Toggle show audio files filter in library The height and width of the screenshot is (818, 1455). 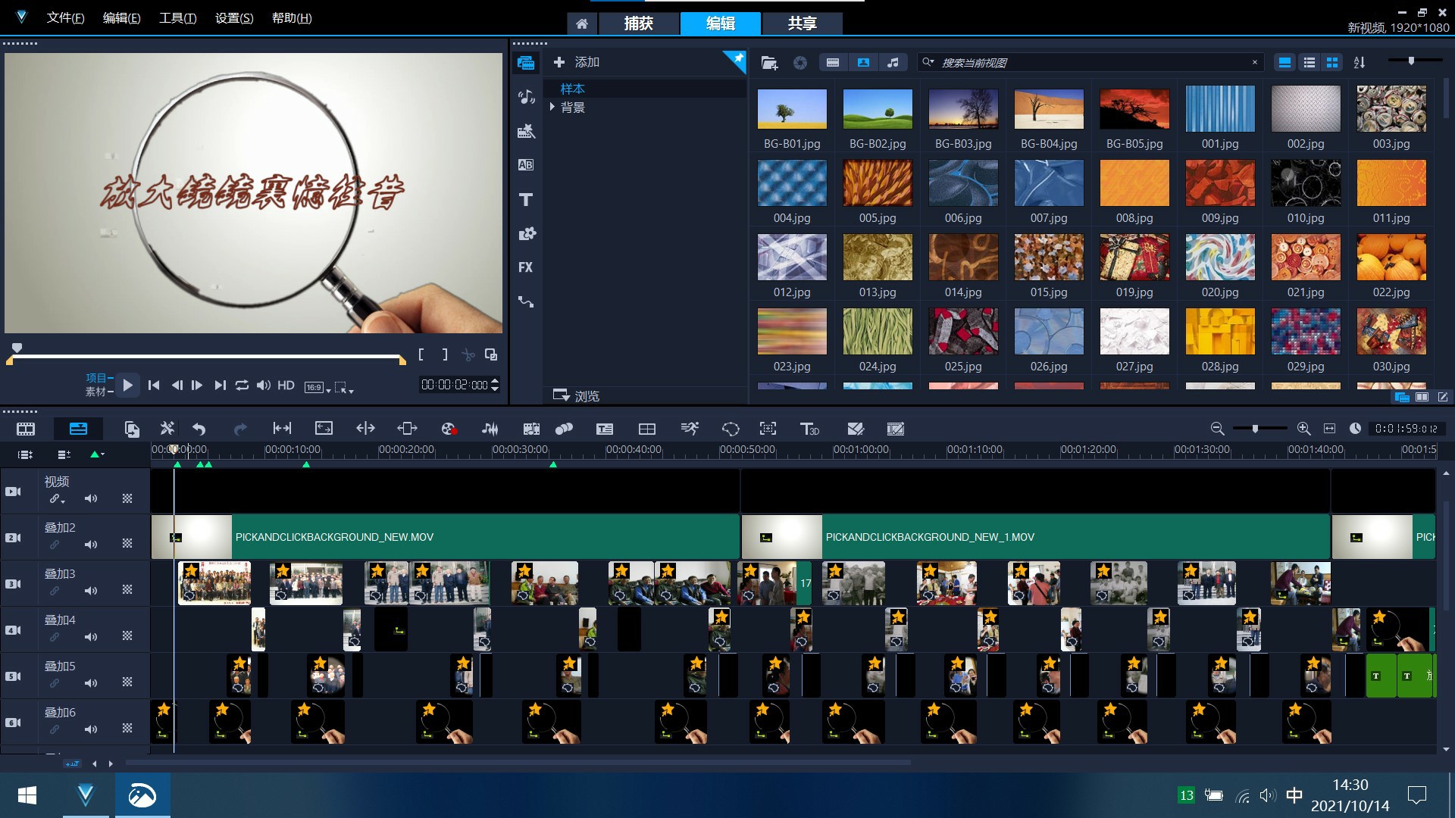893,63
